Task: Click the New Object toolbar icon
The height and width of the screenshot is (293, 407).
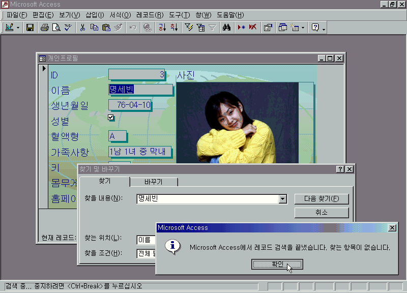Action: coord(295,27)
